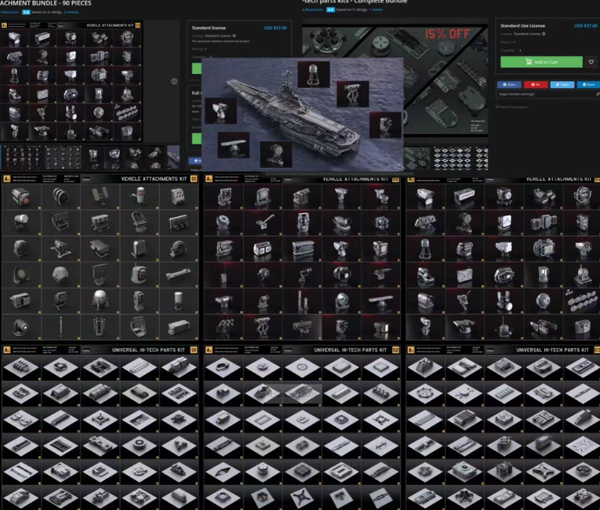Select first thumbnail under Attachment Bundle gallery
Viewport: 600px width, 510px height.
pyautogui.click(x=22, y=157)
